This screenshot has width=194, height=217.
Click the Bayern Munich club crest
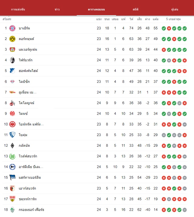click(x=12, y=28)
